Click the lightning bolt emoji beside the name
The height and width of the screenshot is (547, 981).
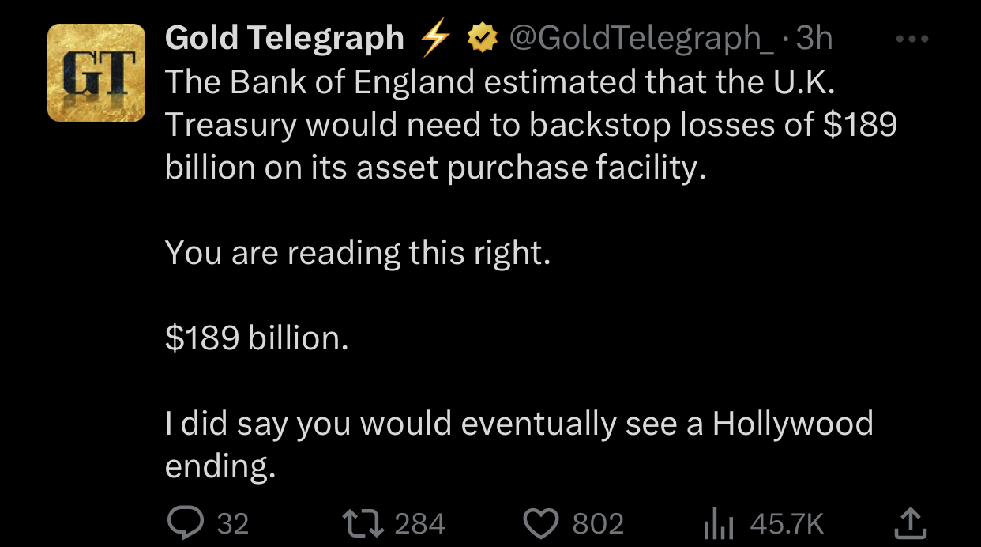tap(434, 39)
